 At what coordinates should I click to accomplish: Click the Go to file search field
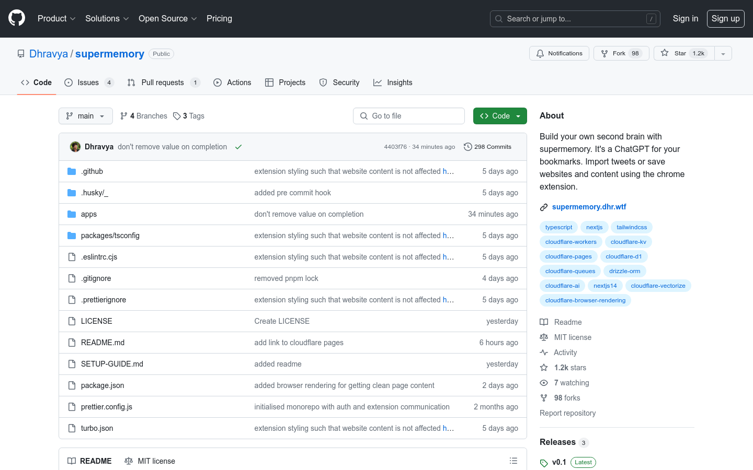(x=409, y=116)
